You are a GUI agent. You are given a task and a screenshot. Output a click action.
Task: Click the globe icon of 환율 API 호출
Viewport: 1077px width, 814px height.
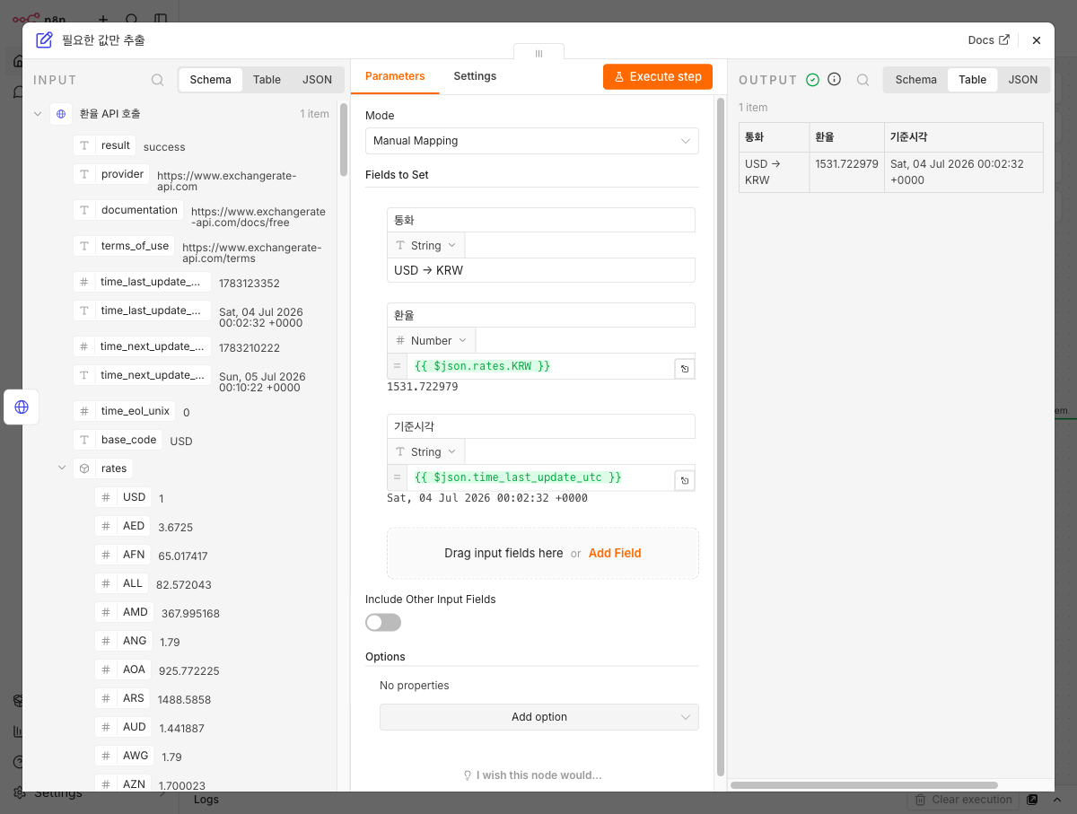point(61,114)
